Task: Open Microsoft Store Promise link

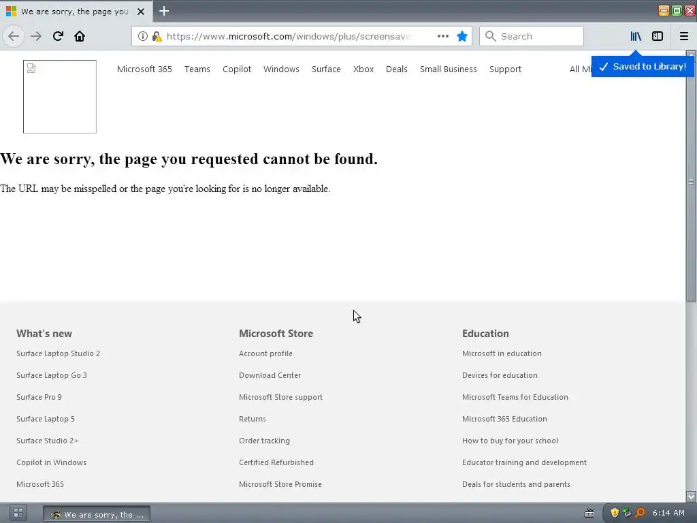Action: (280, 484)
